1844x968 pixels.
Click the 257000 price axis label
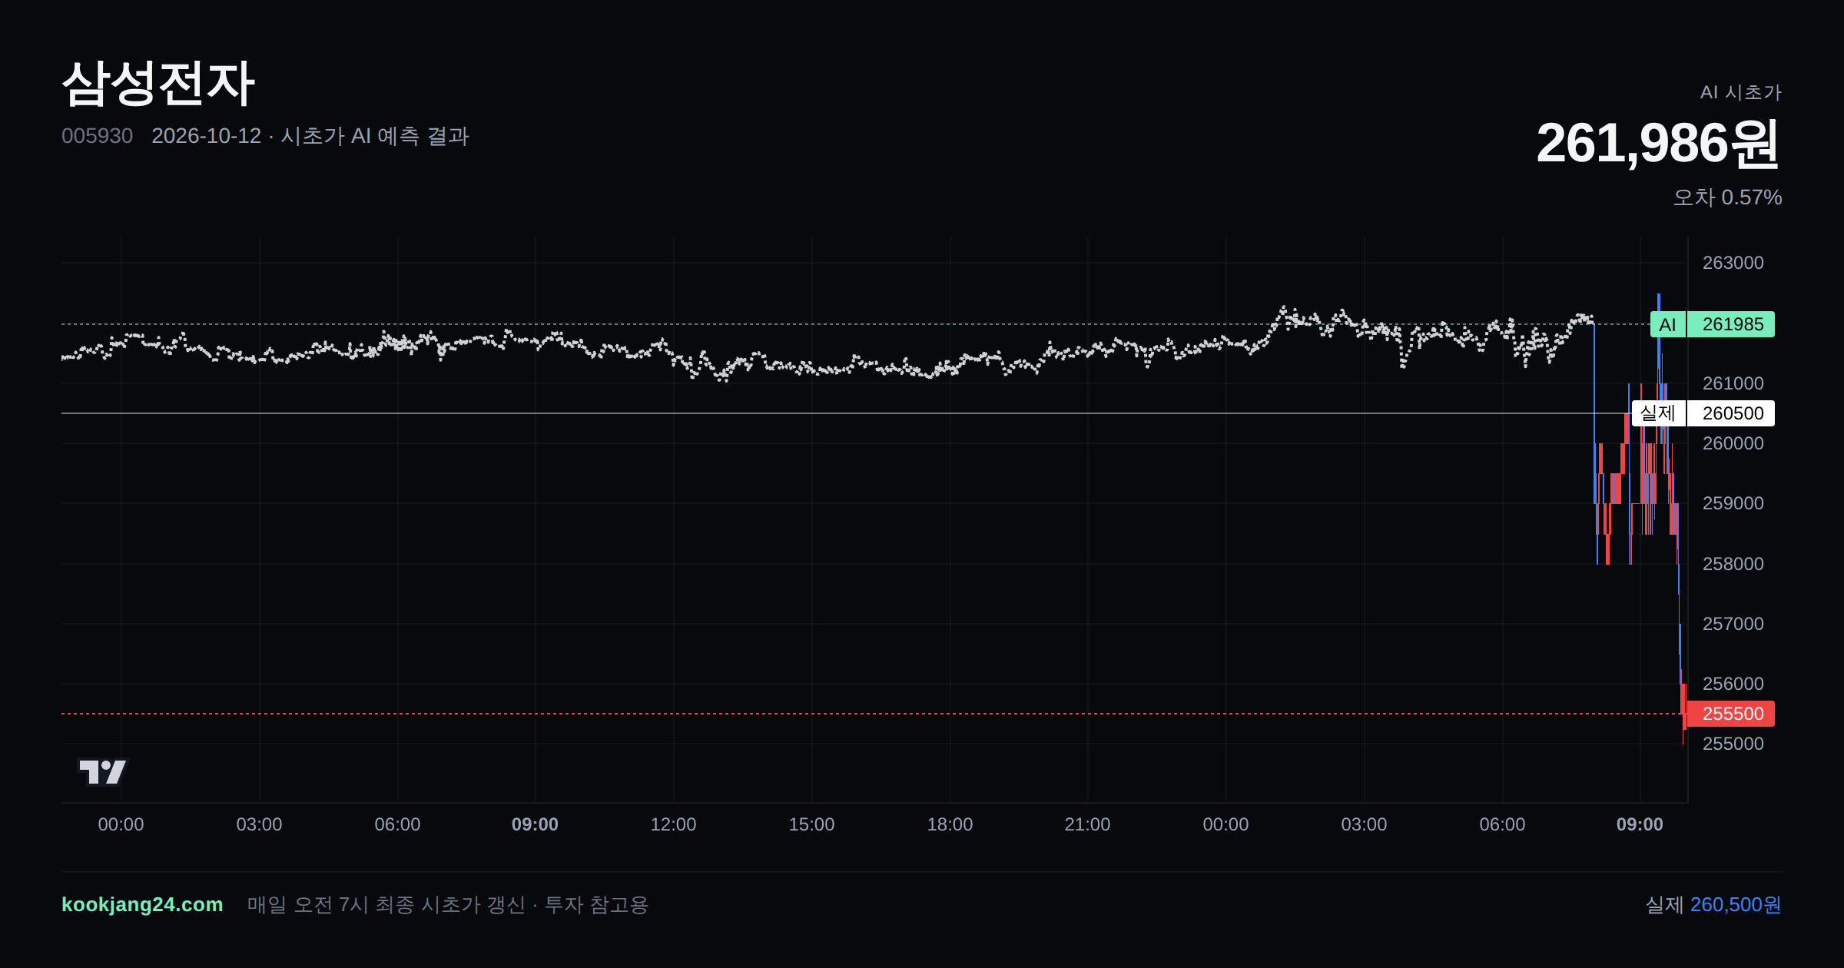coord(1733,624)
